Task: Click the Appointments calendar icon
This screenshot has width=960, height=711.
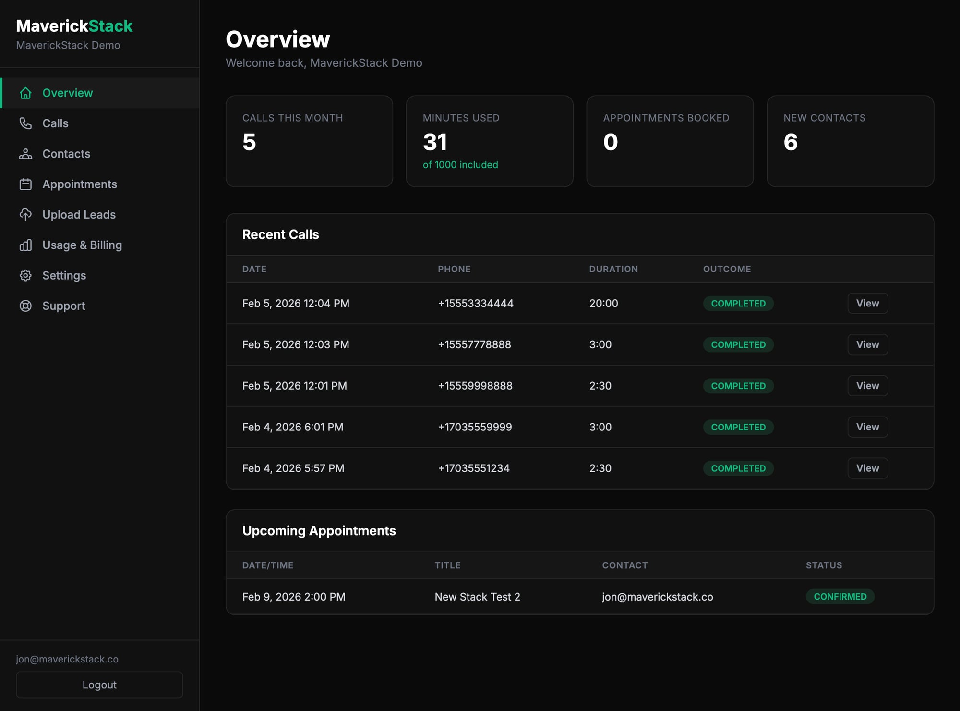Action: [x=25, y=184]
